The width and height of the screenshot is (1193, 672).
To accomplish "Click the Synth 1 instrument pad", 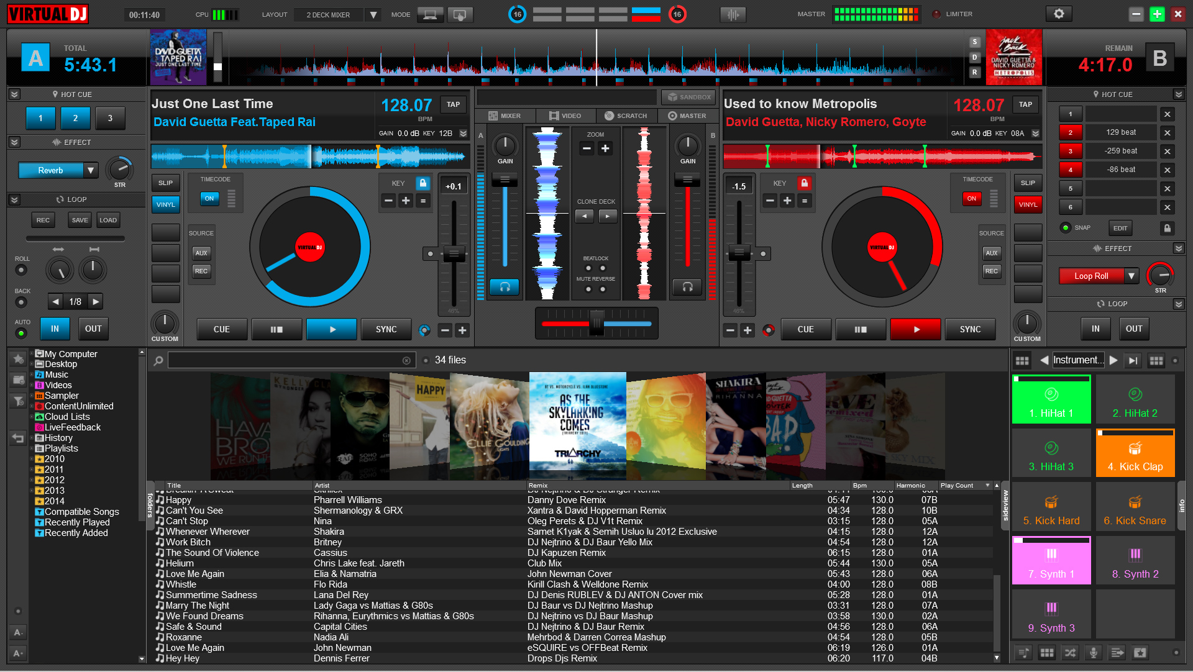I will 1051,566.
